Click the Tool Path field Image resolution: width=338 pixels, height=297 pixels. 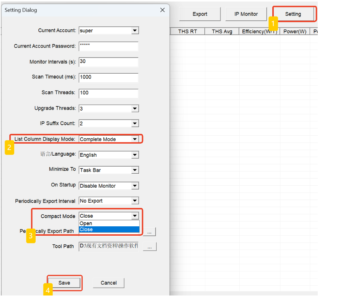point(109,247)
